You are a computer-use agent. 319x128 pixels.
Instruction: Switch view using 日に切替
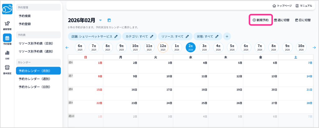[303, 20]
